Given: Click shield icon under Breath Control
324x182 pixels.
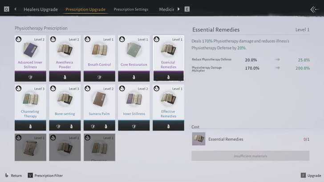Looking at the screenshot, I should pos(99,77).
